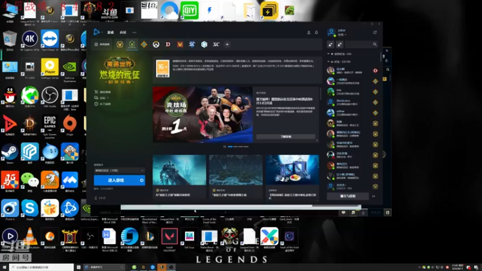Select the Diablo III game icon

168,44
